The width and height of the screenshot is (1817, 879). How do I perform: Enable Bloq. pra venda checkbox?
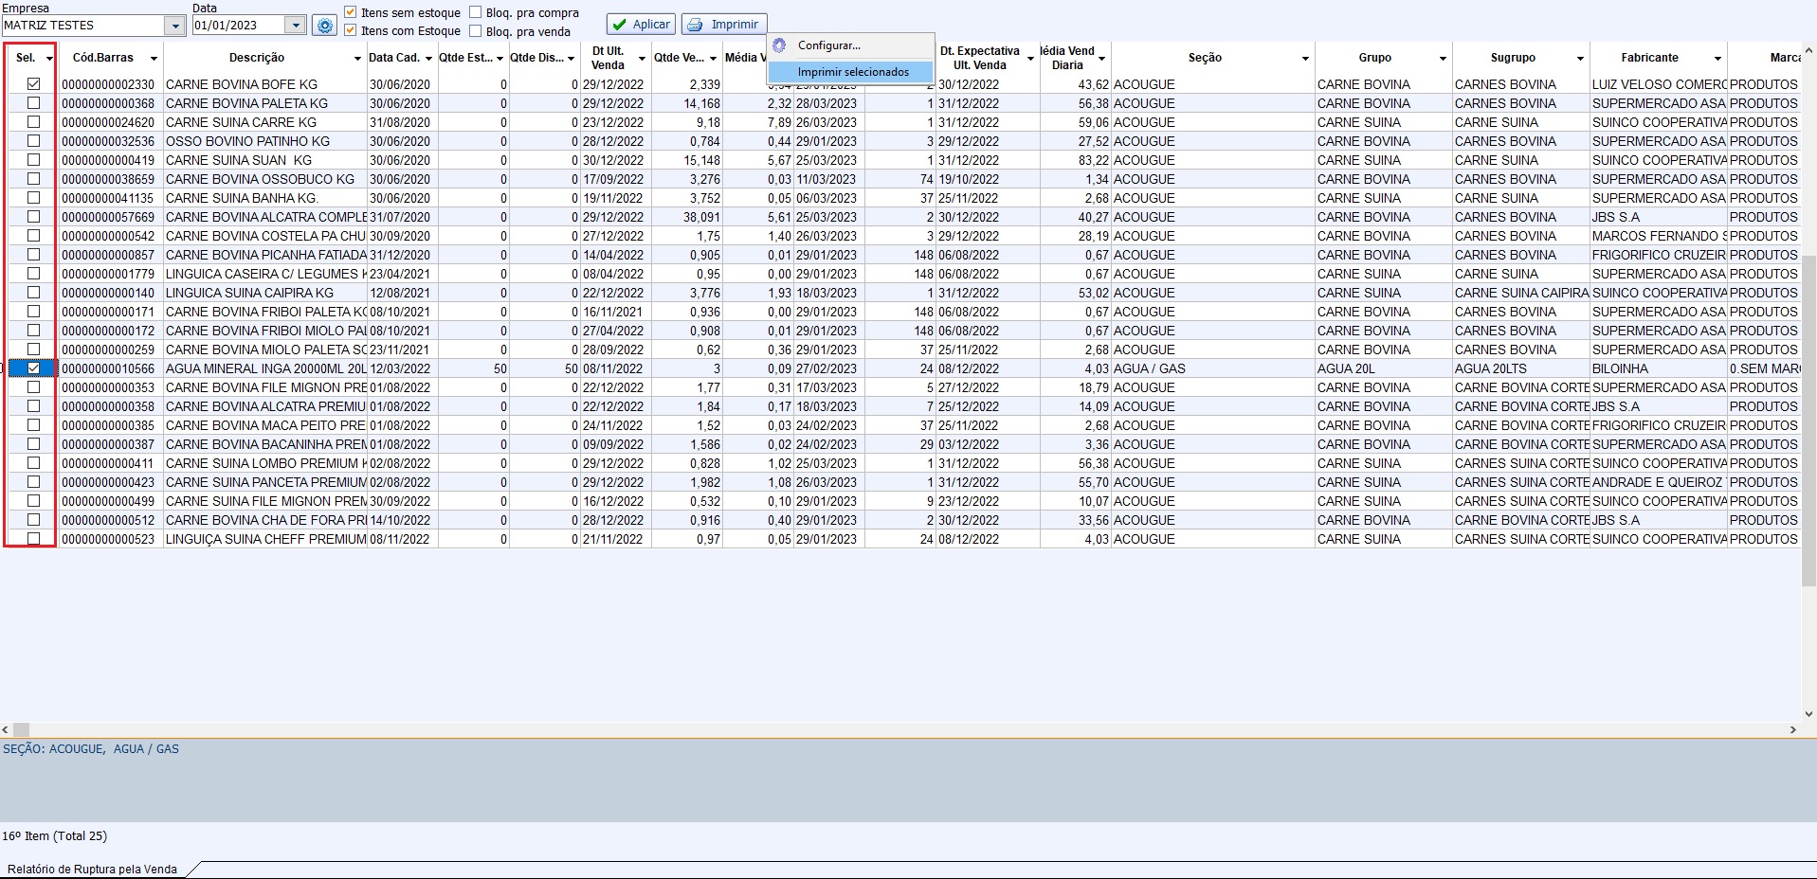pyautogui.click(x=476, y=30)
